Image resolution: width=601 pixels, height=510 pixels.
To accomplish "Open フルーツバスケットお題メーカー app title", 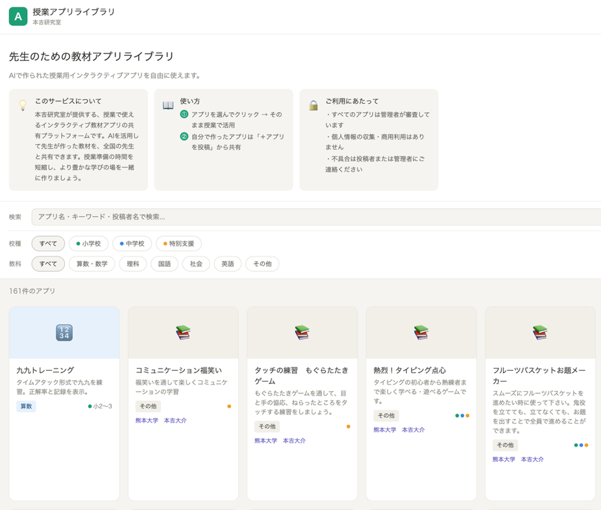I will point(539,376).
